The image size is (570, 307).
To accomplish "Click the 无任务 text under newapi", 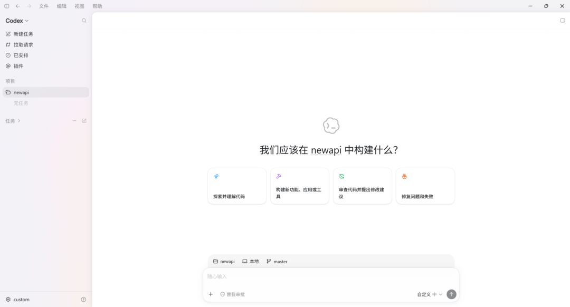I will tap(21, 103).
